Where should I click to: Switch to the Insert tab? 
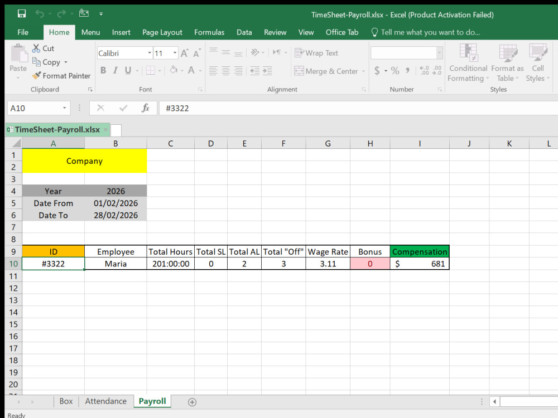[121, 32]
